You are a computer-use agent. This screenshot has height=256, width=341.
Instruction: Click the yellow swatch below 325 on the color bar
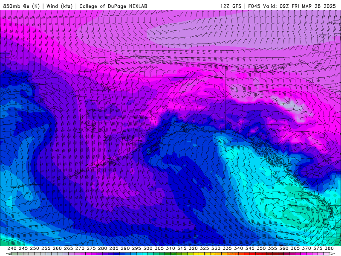coord(202,254)
